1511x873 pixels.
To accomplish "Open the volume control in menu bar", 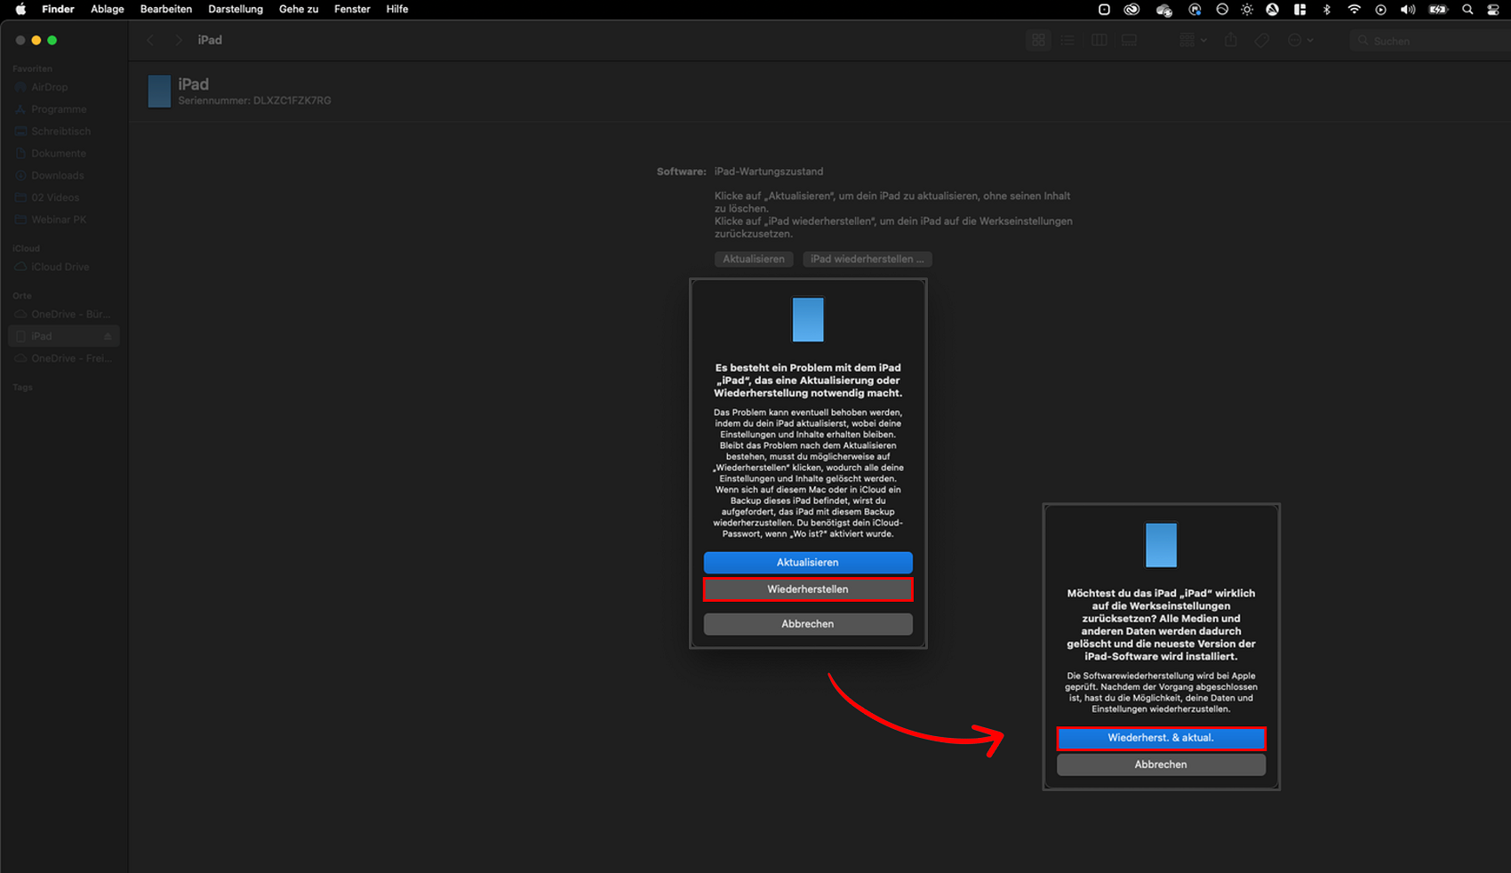I will (1408, 10).
